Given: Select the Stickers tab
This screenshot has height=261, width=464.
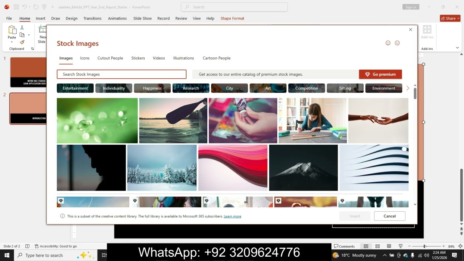Looking at the screenshot, I should pos(138,58).
